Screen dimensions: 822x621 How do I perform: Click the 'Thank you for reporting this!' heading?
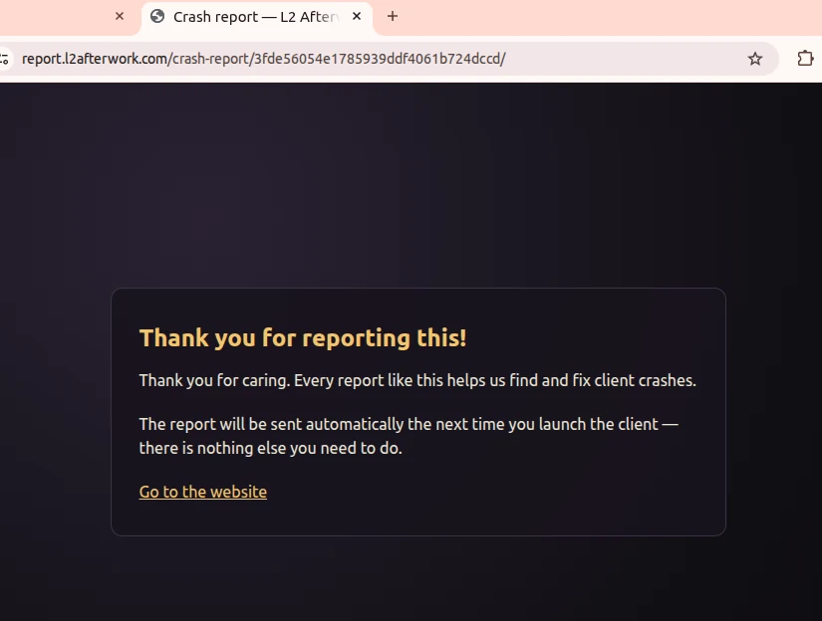(303, 337)
